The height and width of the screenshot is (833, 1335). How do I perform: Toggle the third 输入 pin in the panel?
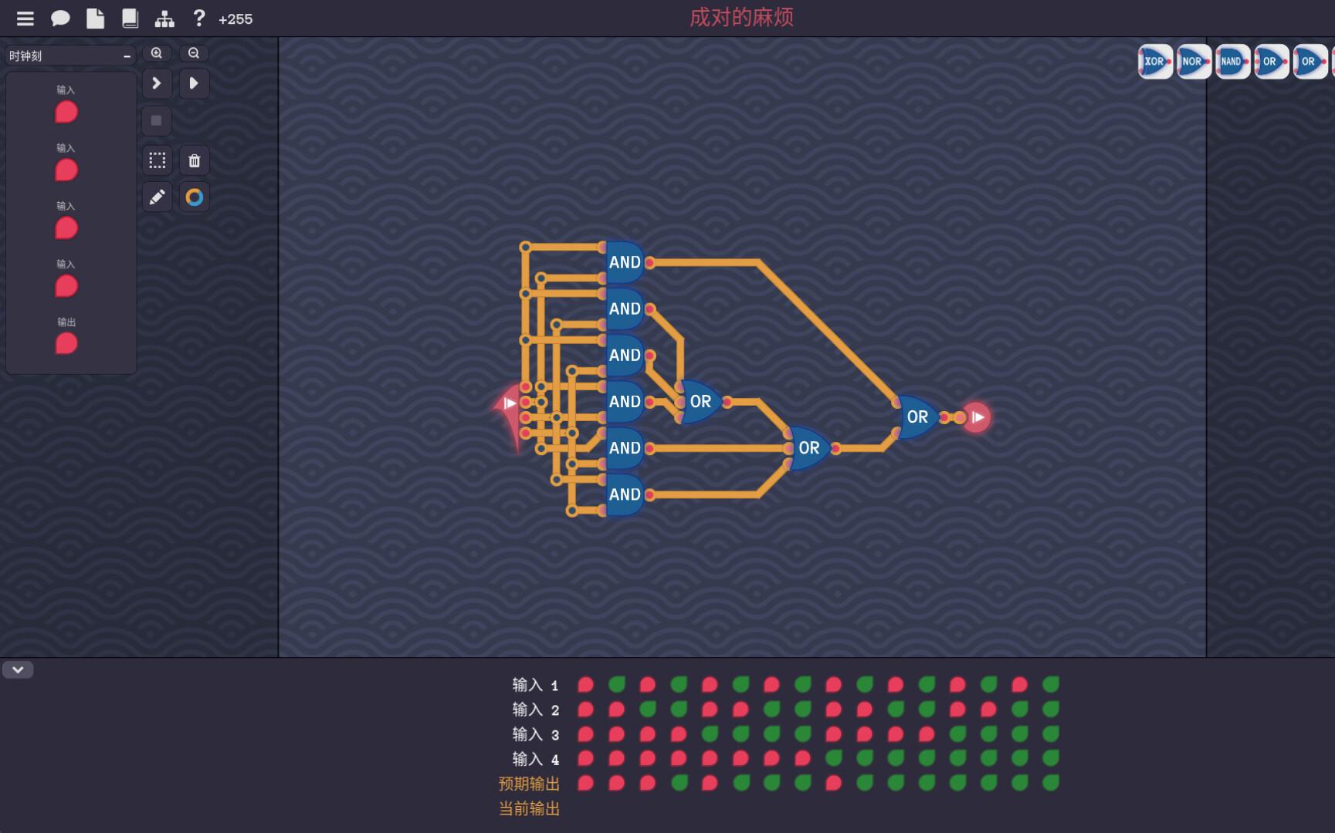click(x=66, y=228)
